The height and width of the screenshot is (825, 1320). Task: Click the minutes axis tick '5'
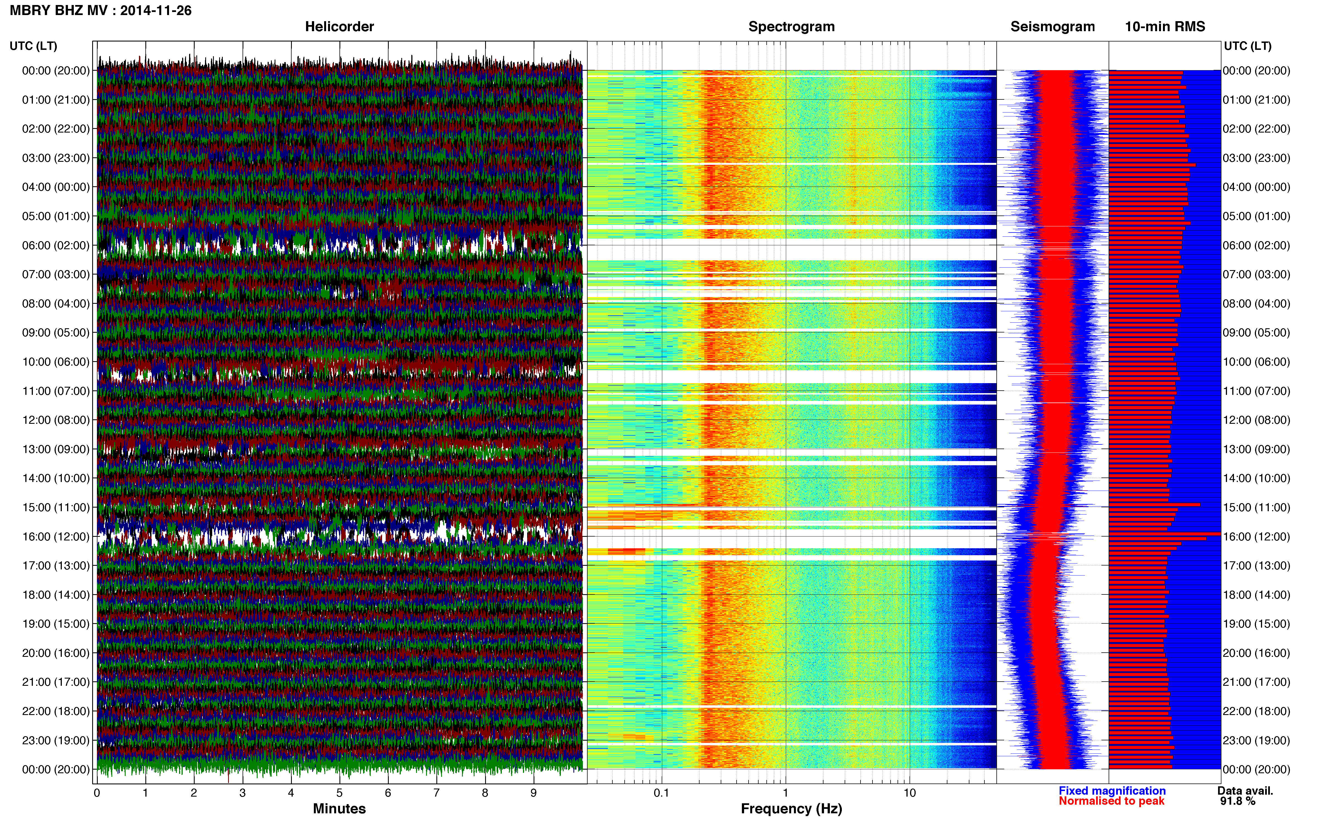(339, 793)
